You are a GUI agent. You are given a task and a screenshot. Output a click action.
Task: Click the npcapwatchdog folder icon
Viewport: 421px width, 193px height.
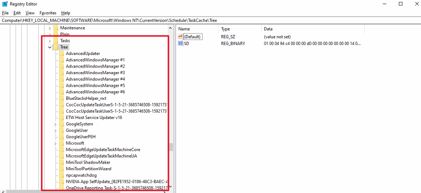pos(62,175)
